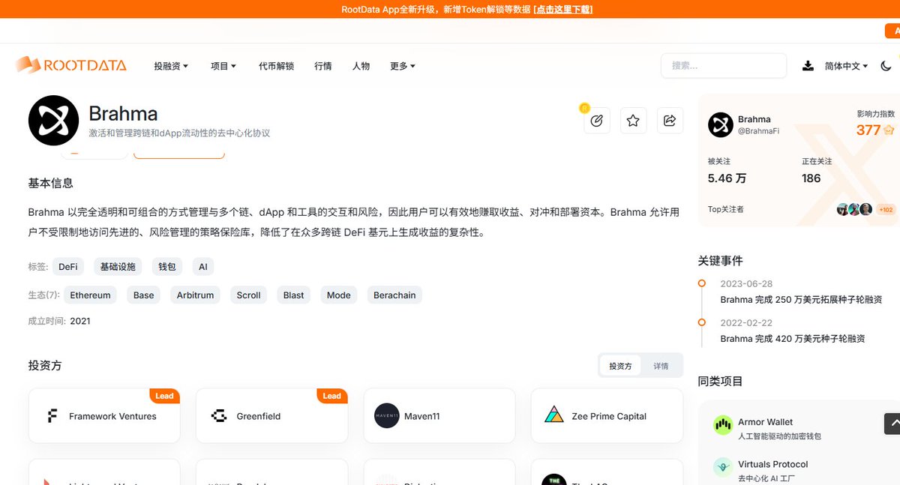Share the Brahma page via share icon
The height and width of the screenshot is (485, 900).
pyautogui.click(x=670, y=121)
